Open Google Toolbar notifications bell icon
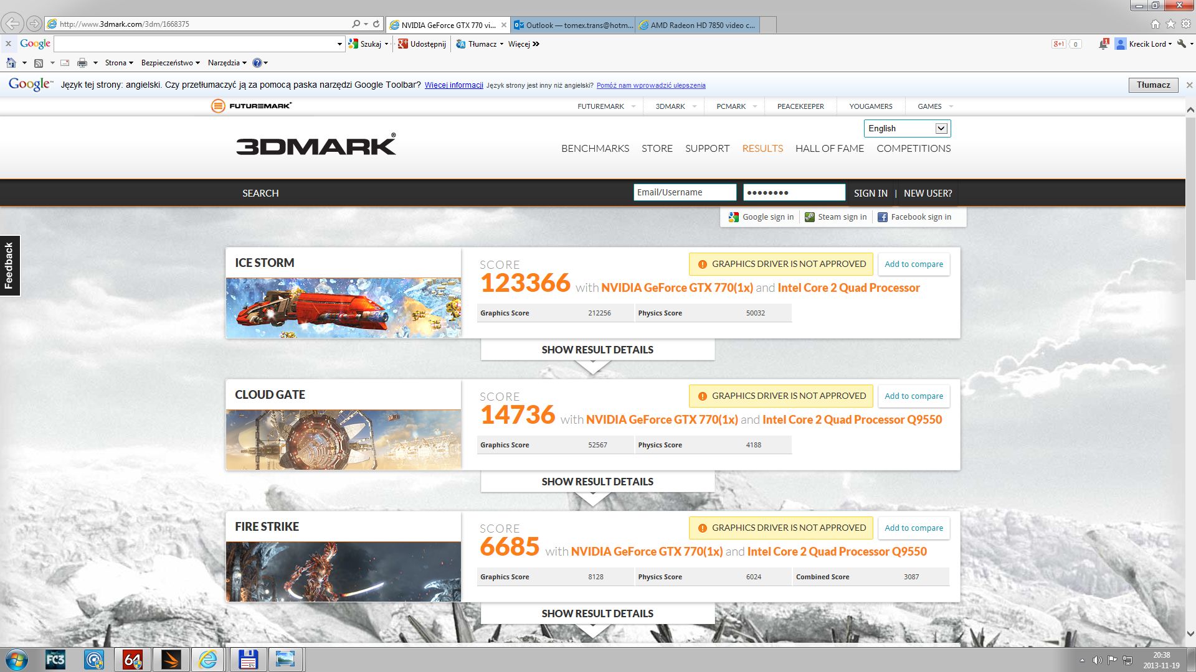 click(x=1104, y=44)
